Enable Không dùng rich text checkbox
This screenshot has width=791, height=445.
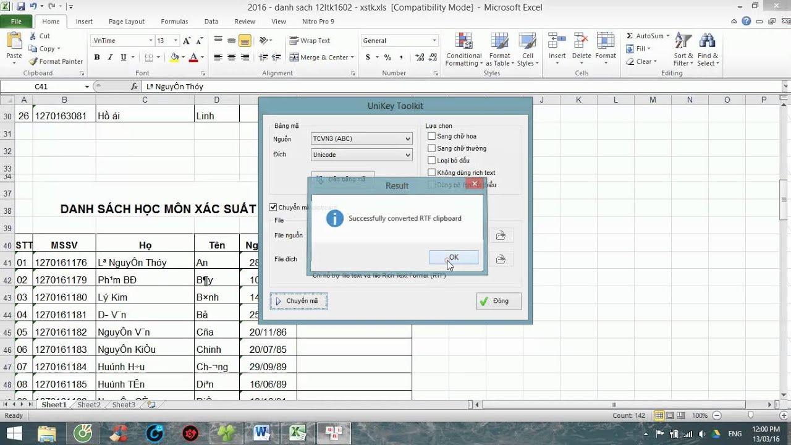(432, 172)
